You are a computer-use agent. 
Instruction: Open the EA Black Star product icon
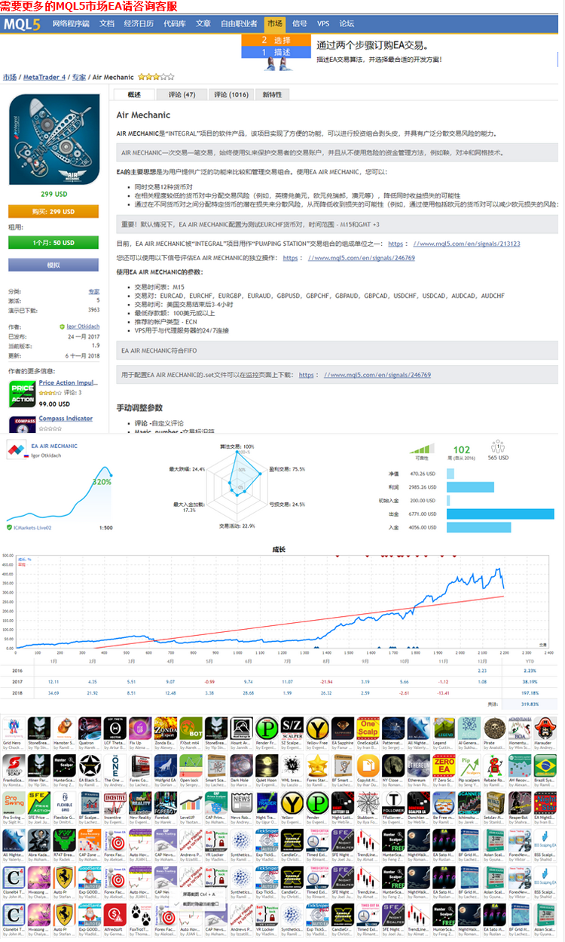point(89,765)
